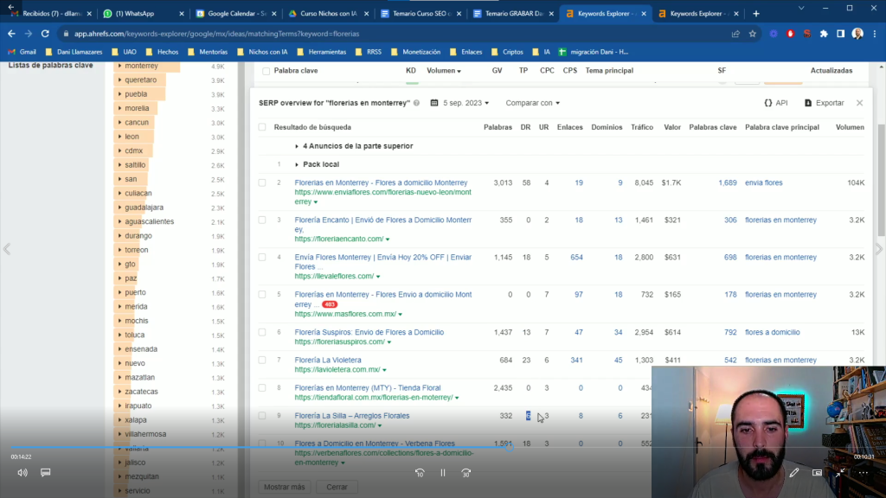Check the Resultado de búsqueda header checkbox
This screenshot has width=886, height=498.
[x=262, y=127]
